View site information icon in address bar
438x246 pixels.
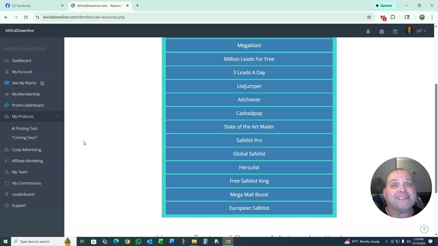point(37,17)
